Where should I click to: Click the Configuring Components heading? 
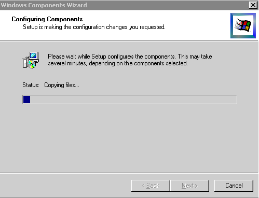point(47,19)
